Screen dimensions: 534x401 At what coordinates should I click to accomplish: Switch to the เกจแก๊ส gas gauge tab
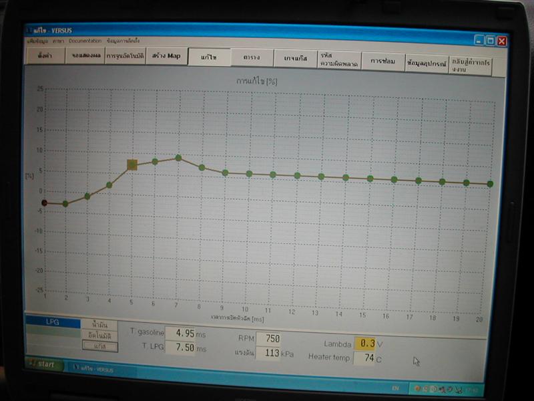click(x=295, y=59)
